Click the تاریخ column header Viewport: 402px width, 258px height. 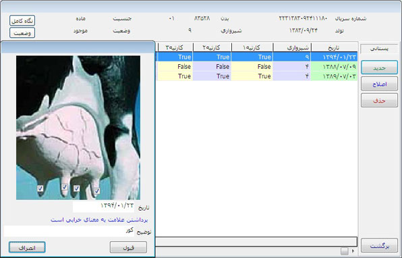coord(334,47)
